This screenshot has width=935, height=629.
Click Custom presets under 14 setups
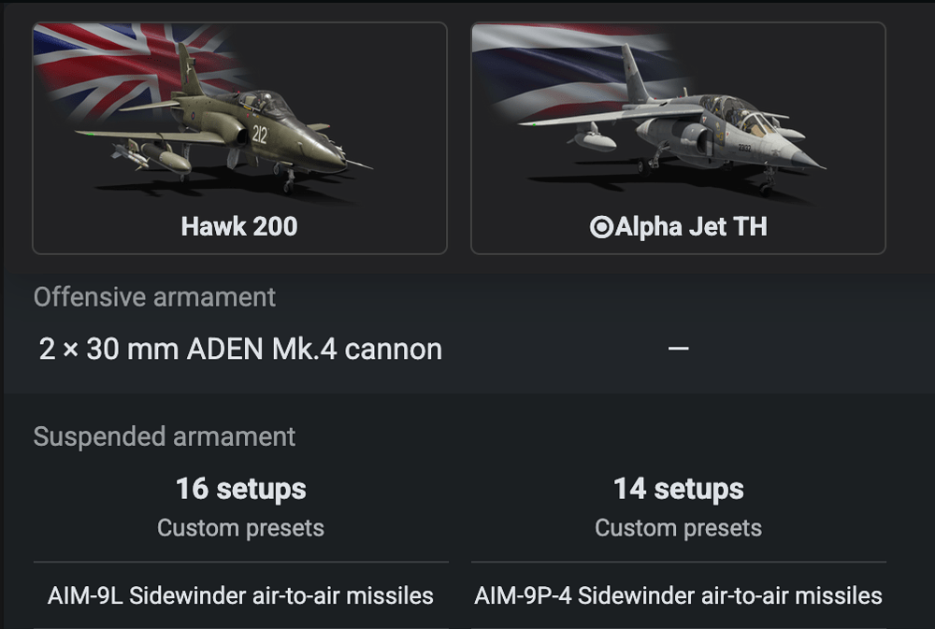point(679,528)
